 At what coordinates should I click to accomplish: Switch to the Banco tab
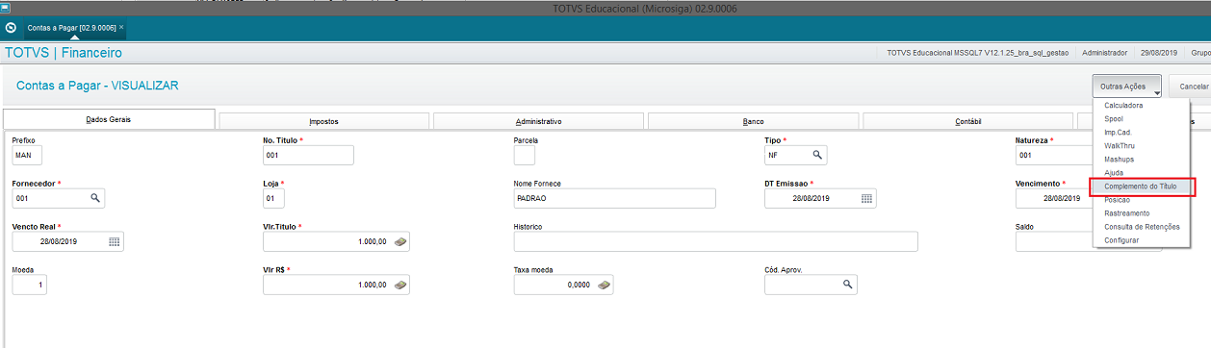[753, 122]
